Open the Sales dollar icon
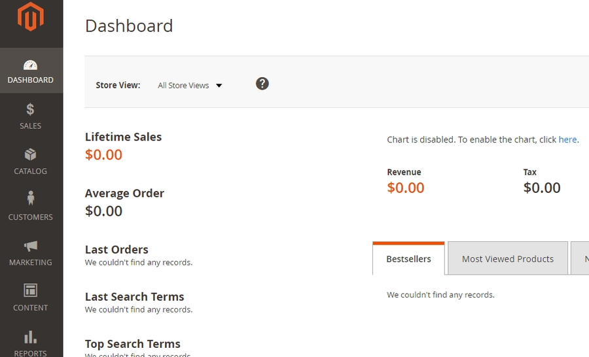The image size is (589, 357). [30, 109]
